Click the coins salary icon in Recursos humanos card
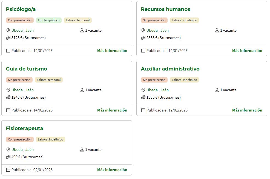The width and height of the screenshot is (270, 179). pyautogui.click(x=143, y=38)
